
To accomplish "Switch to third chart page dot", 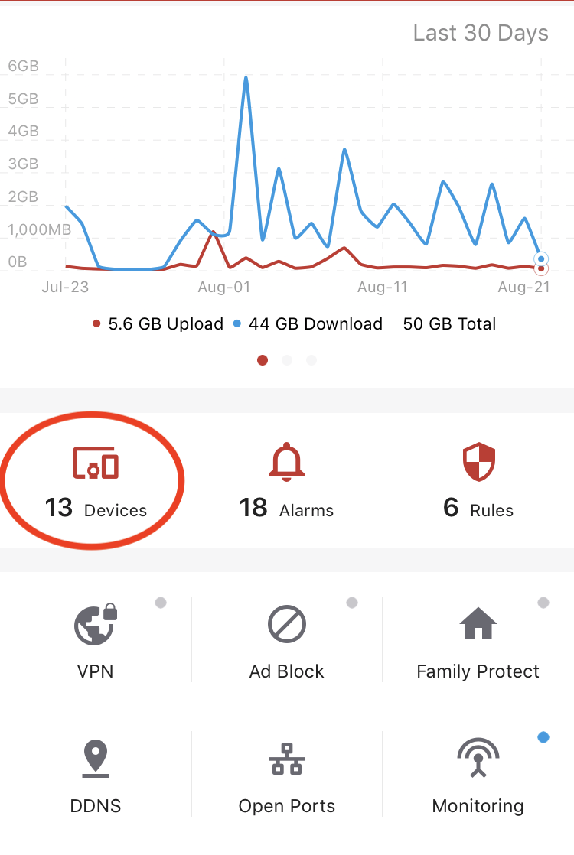I will coord(311,360).
